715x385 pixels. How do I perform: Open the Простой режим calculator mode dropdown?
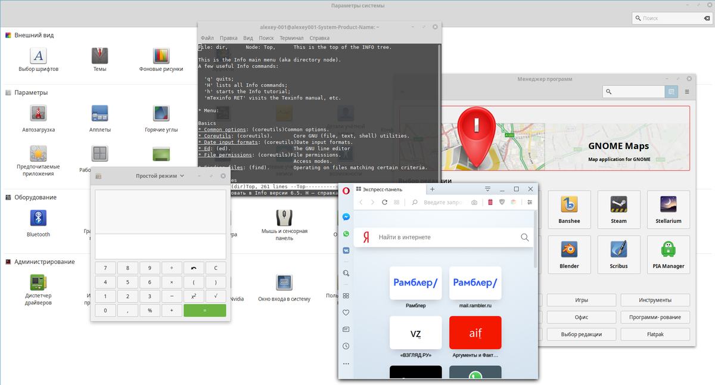(161, 175)
